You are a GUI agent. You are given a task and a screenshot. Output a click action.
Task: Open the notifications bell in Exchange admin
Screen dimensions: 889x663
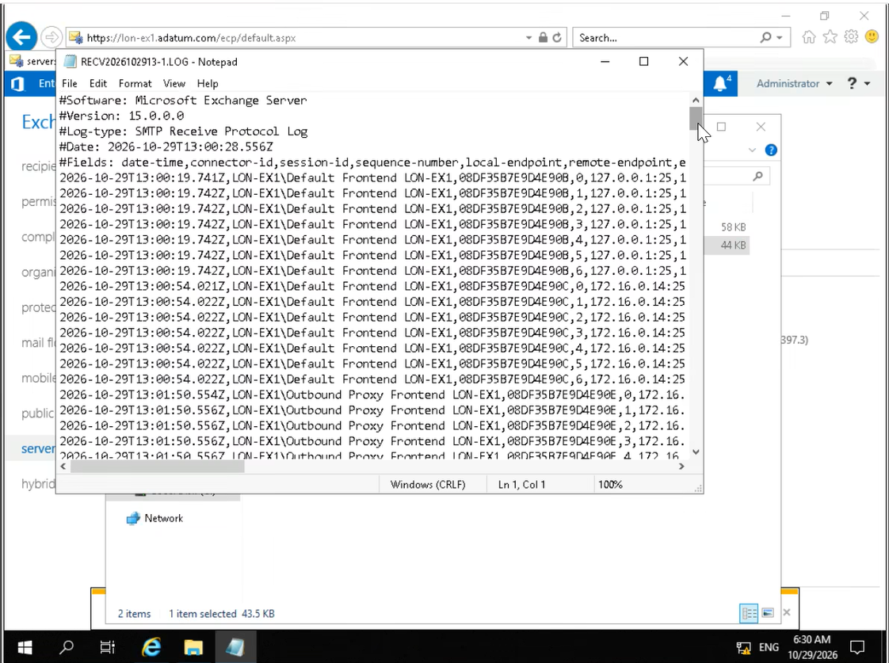pyautogui.click(x=720, y=84)
